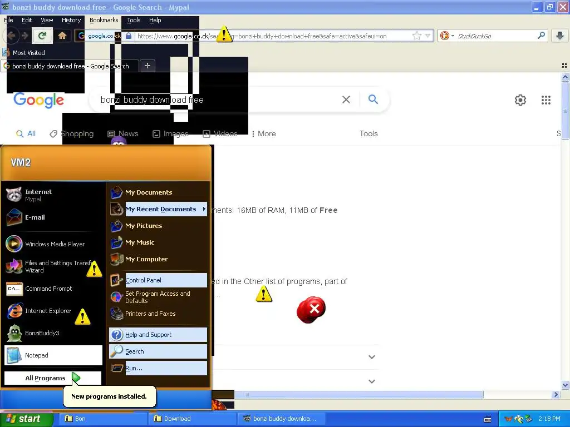Reload the page with the refresh button
The image size is (570, 427).
[42, 36]
